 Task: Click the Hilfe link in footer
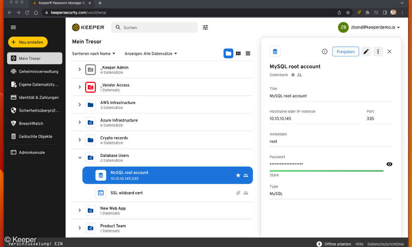359,244
